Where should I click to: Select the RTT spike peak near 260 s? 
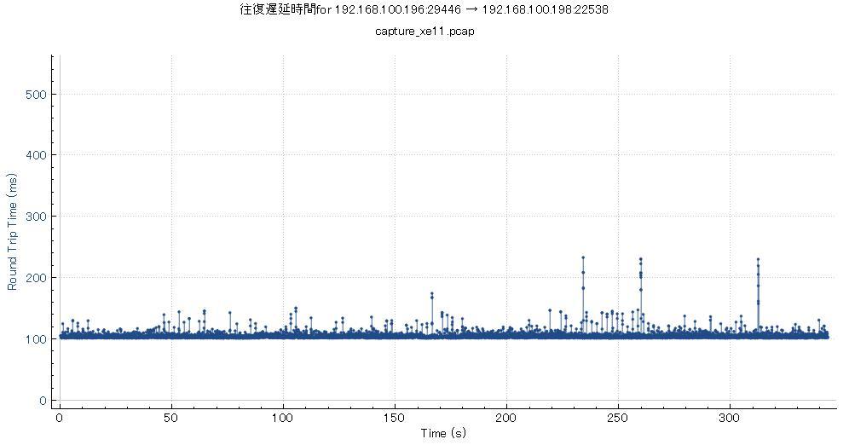(640, 259)
